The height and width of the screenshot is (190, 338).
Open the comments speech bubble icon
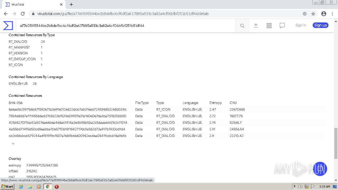pyautogui.click(x=282, y=26)
